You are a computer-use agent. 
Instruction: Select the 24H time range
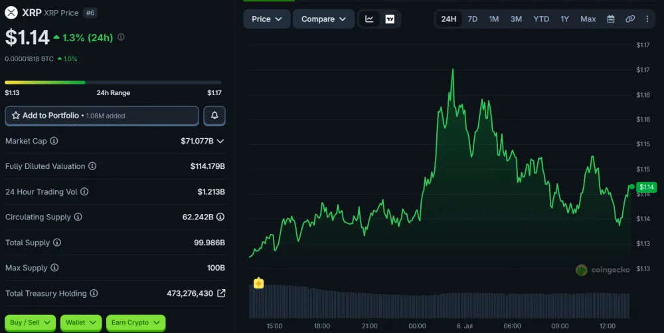(x=448, y=19)
